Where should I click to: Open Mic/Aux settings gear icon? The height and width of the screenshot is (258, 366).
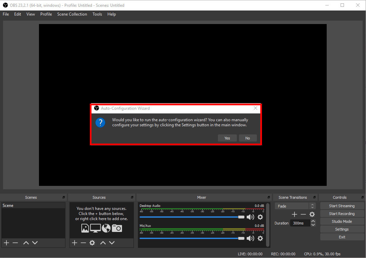tap(260, 238)
